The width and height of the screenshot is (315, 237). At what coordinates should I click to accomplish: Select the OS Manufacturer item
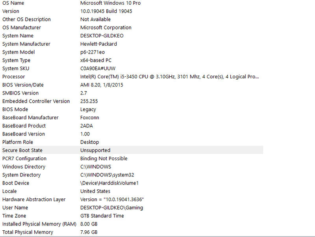point(22,28)
